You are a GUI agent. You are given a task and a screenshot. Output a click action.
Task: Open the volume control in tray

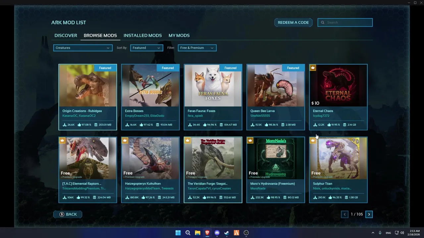click(x=402, y=233)
